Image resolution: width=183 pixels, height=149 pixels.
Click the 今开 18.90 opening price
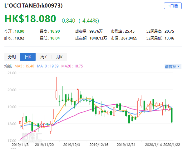(14, 31)
